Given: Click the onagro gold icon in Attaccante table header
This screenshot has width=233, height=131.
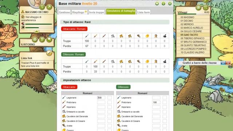Looking at the screenshot, I should pos(147,36).
